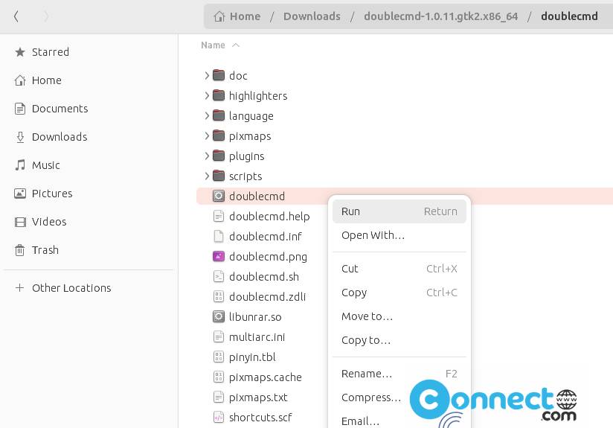
Task: Click the plugins folder icon
Action: 219,156
